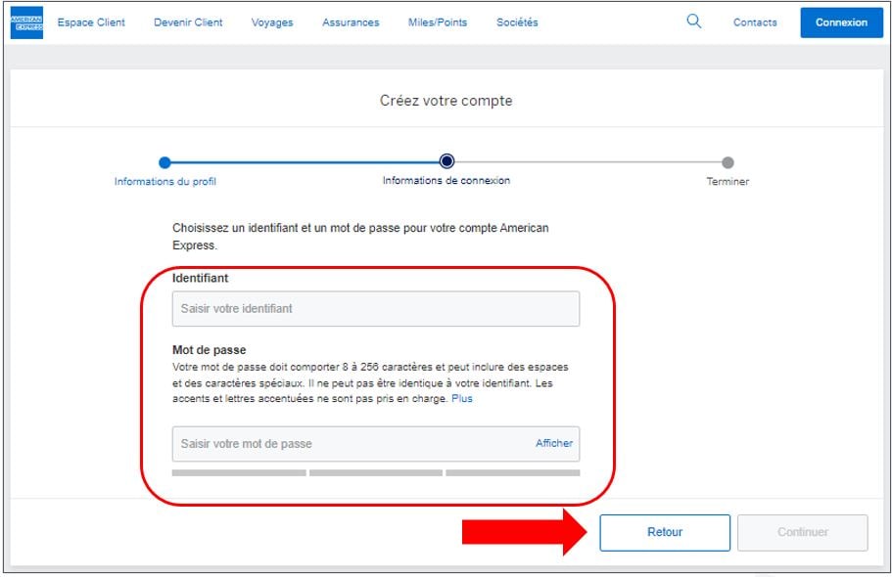Focus the Identifiant input field
892x577 pixels.
[x=375, y=309]
